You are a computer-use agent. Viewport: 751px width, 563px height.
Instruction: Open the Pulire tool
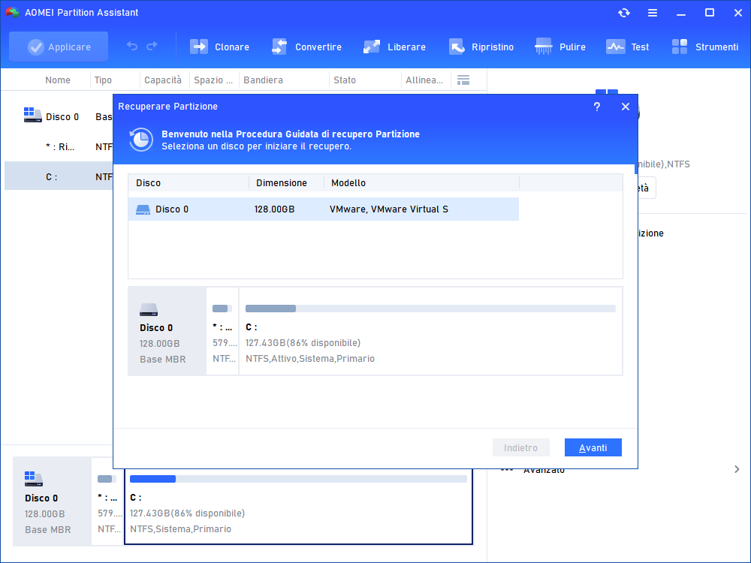point(560,47)
